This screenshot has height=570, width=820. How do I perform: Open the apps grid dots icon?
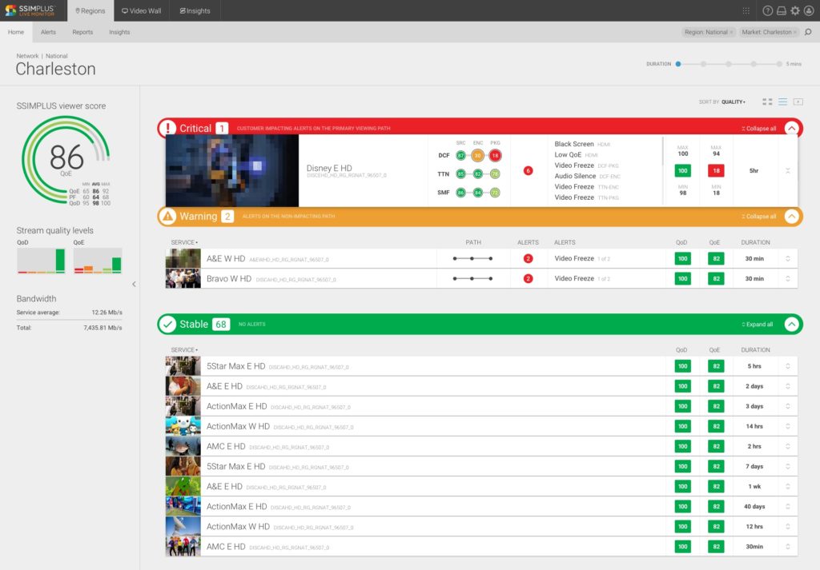(746, 10)
